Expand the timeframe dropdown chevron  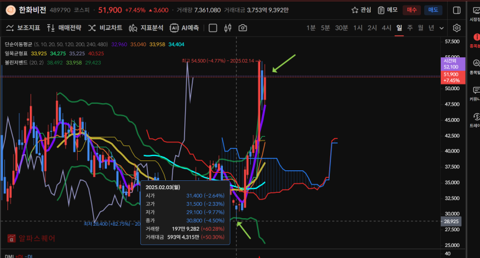pyautogui.click(x=442, y=28)
